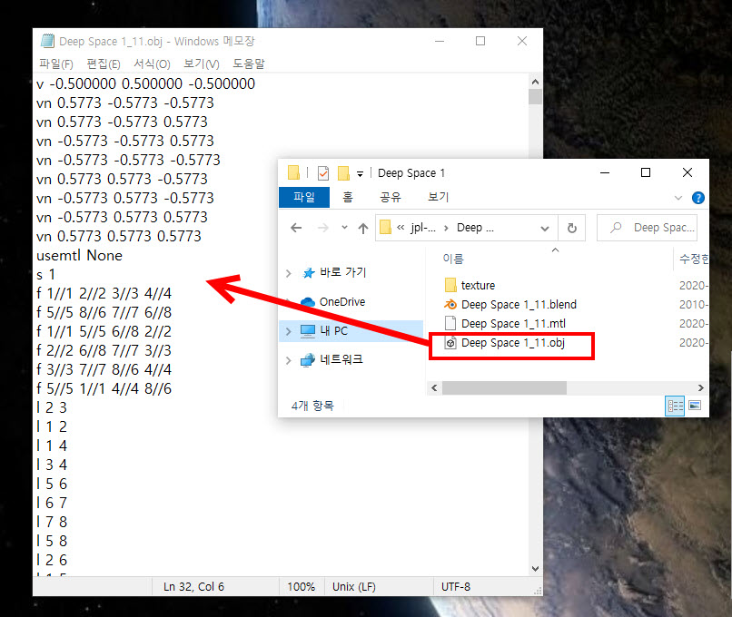Viewport: 732px width, 617px height.
Task: Expand 바로 가기 in navigation pane
Action: [x=289, y=273]
